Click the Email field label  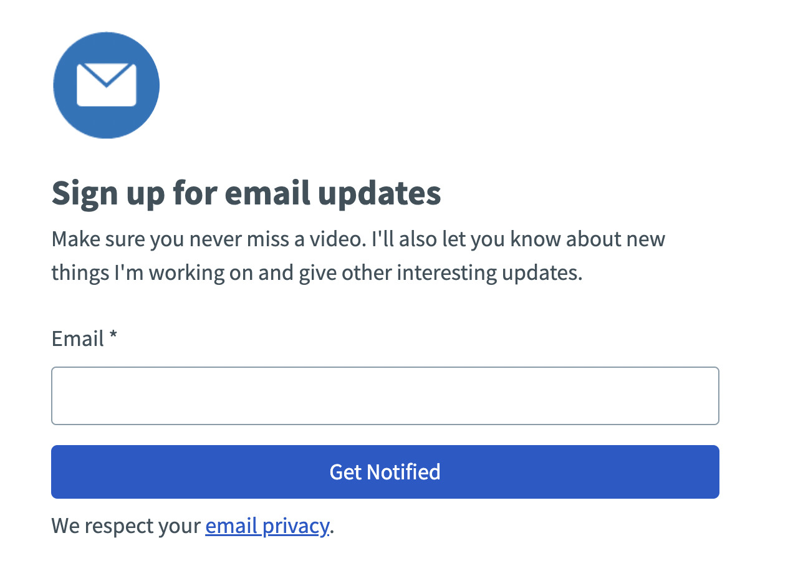[77, 338]
